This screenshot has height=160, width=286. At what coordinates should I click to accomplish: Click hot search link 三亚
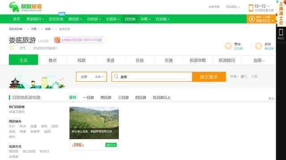pos(254,76)
